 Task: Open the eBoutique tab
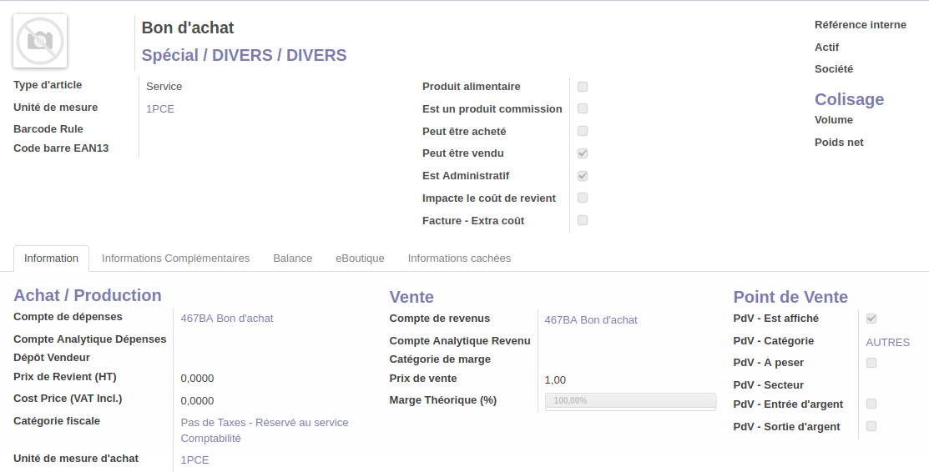click(x=360, y=259)
